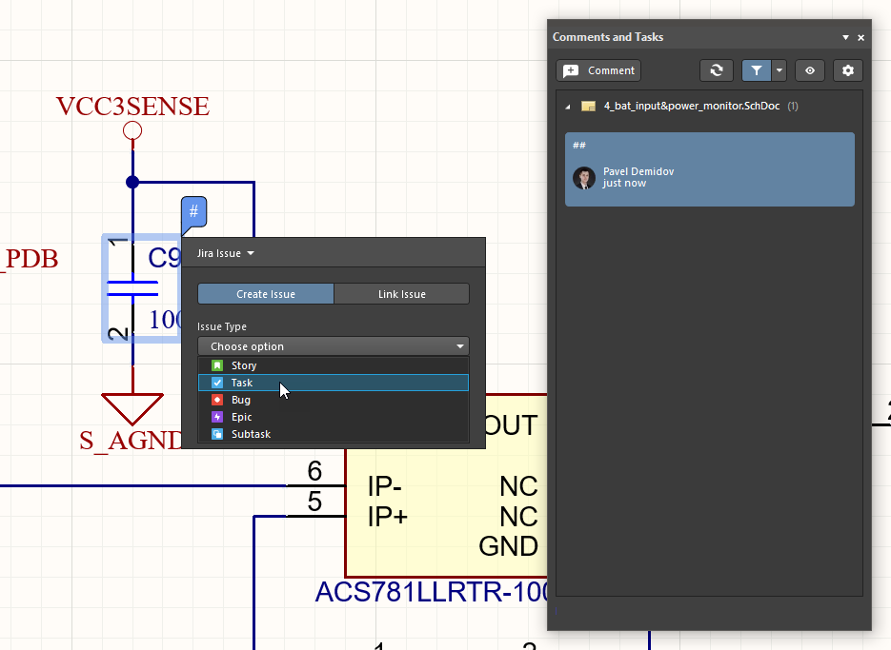Open Comments panel settings gear
The image size is (891, 650).
click(848, 71)
